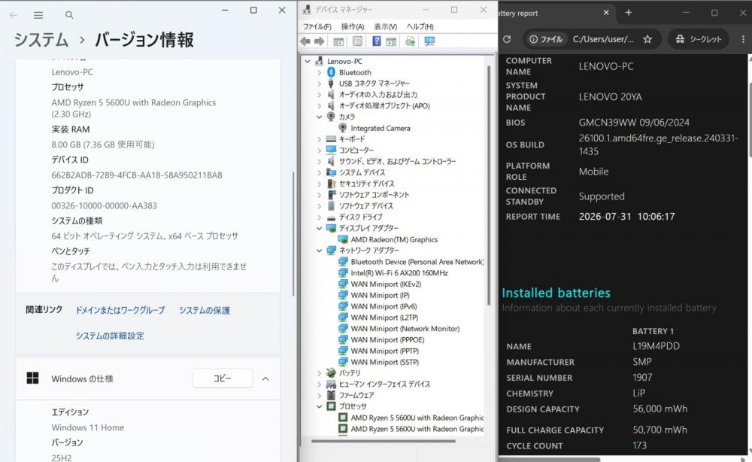Viewport: 752px width, 462px height.
Task: Click the Device Manager vertical scrollbar
Action: (x=490, y=186)
